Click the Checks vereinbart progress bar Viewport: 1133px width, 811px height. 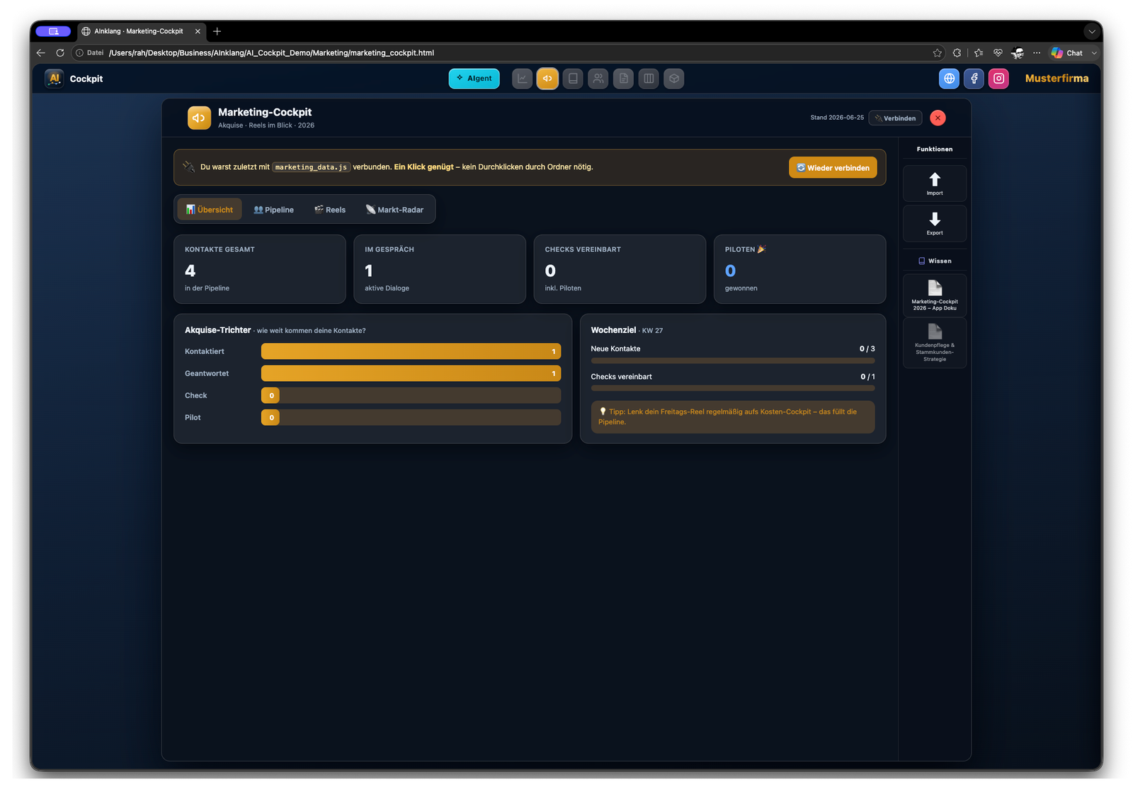[x=733, y=388]
